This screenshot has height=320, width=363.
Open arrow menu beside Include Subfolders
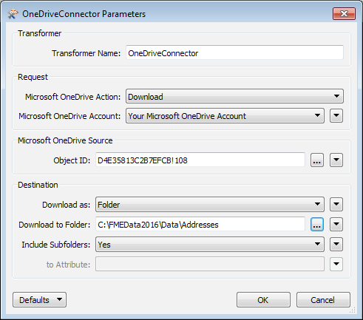pyautogui.click(x=336, y=244)
